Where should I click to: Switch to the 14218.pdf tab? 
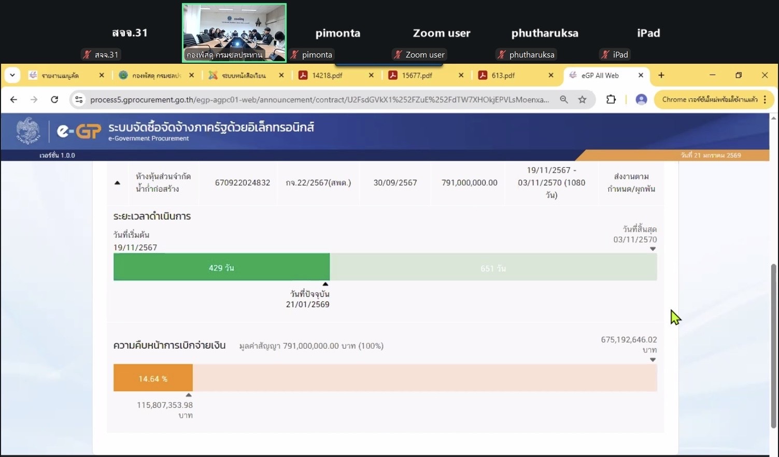336,75
